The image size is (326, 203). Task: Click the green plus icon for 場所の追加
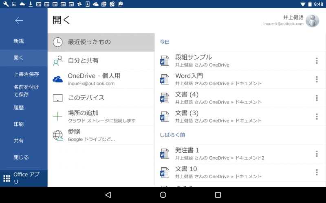57,117
